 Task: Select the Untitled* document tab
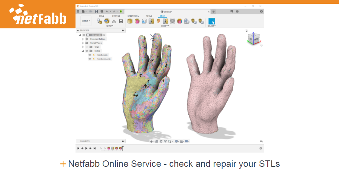pyautogui.click(x=166, y=12)
